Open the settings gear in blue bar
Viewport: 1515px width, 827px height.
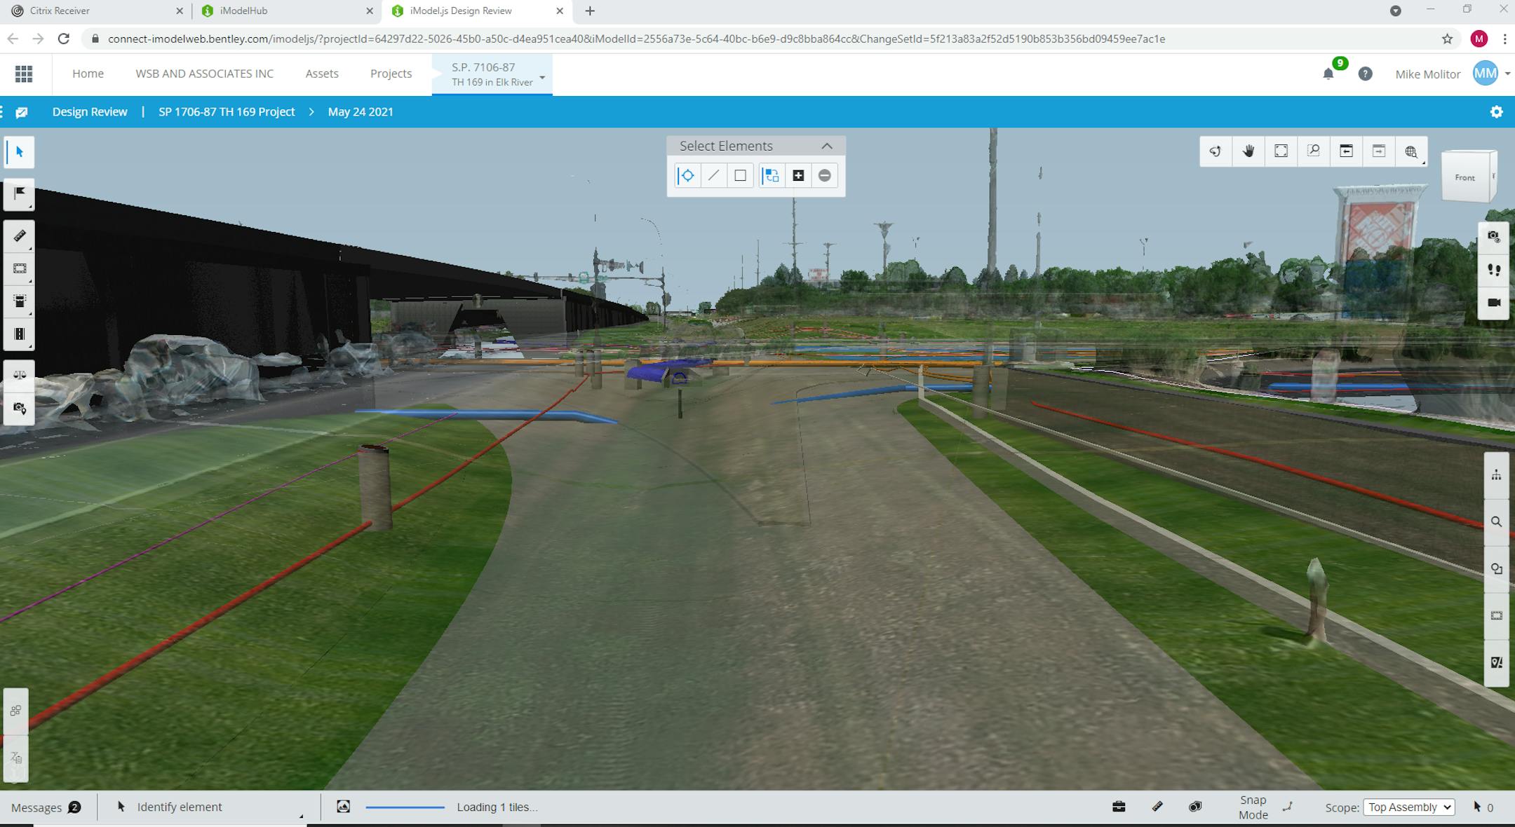[1496, 112]
